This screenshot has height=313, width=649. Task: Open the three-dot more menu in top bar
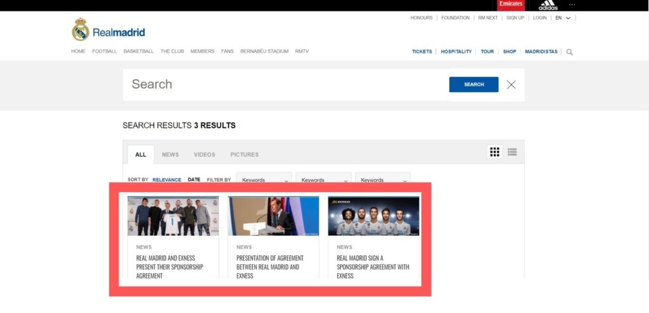point(572,5)
